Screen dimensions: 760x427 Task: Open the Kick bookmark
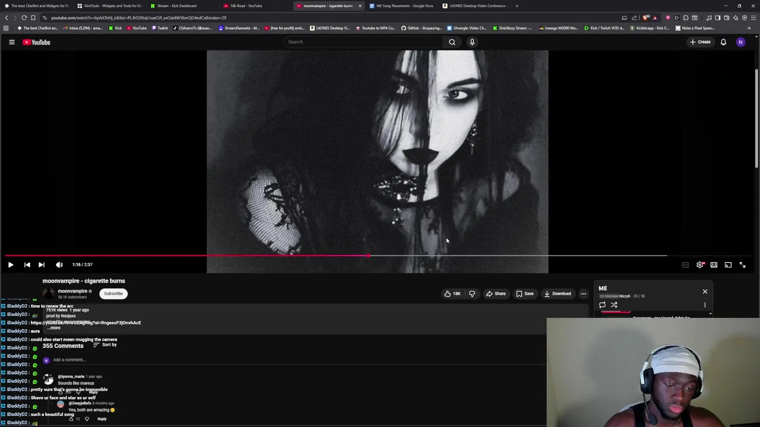115,28
